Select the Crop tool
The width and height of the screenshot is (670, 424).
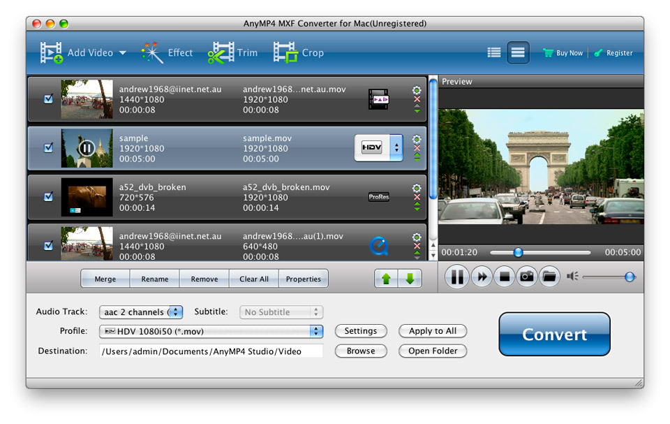[298, 53]
